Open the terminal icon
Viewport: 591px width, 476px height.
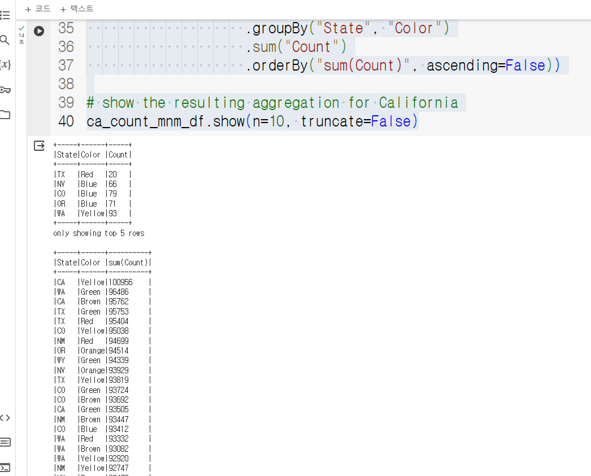click(5, 468)
